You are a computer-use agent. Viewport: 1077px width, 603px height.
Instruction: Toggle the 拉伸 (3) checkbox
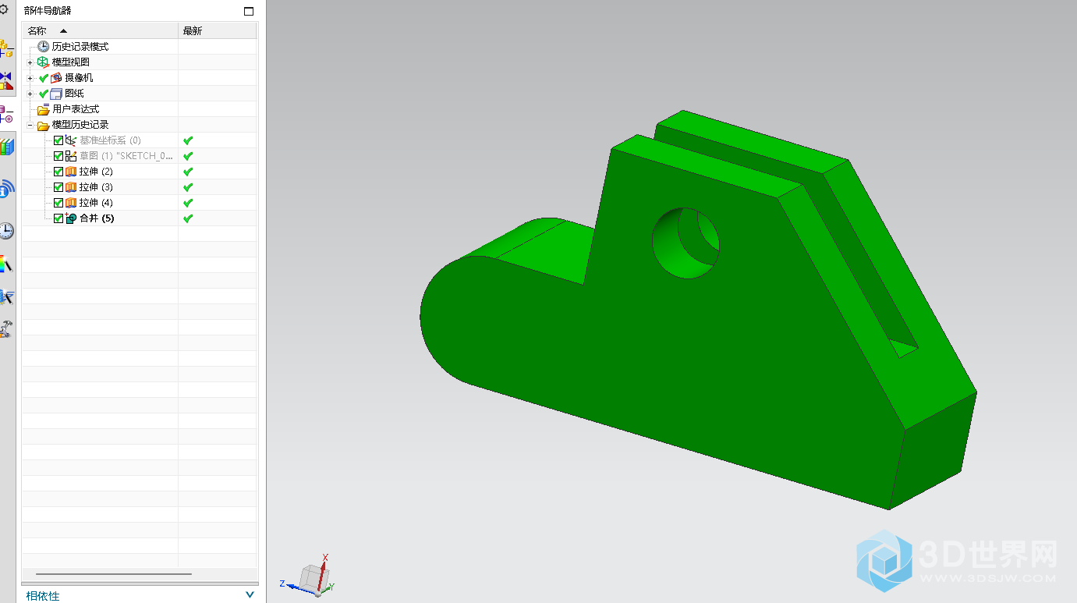[x=58, y=187]
